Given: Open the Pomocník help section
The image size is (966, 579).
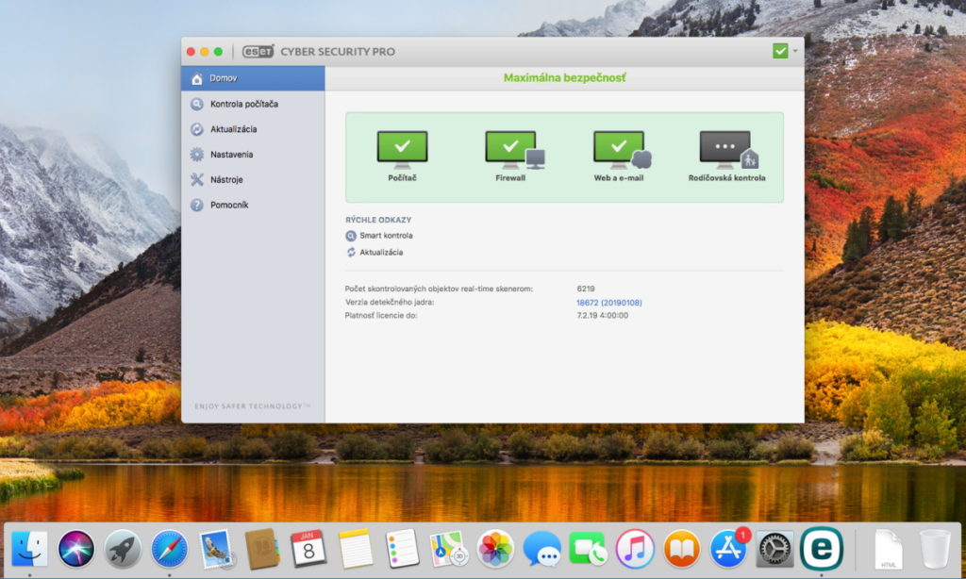Looking at the screenshot, I should point(229,205).
